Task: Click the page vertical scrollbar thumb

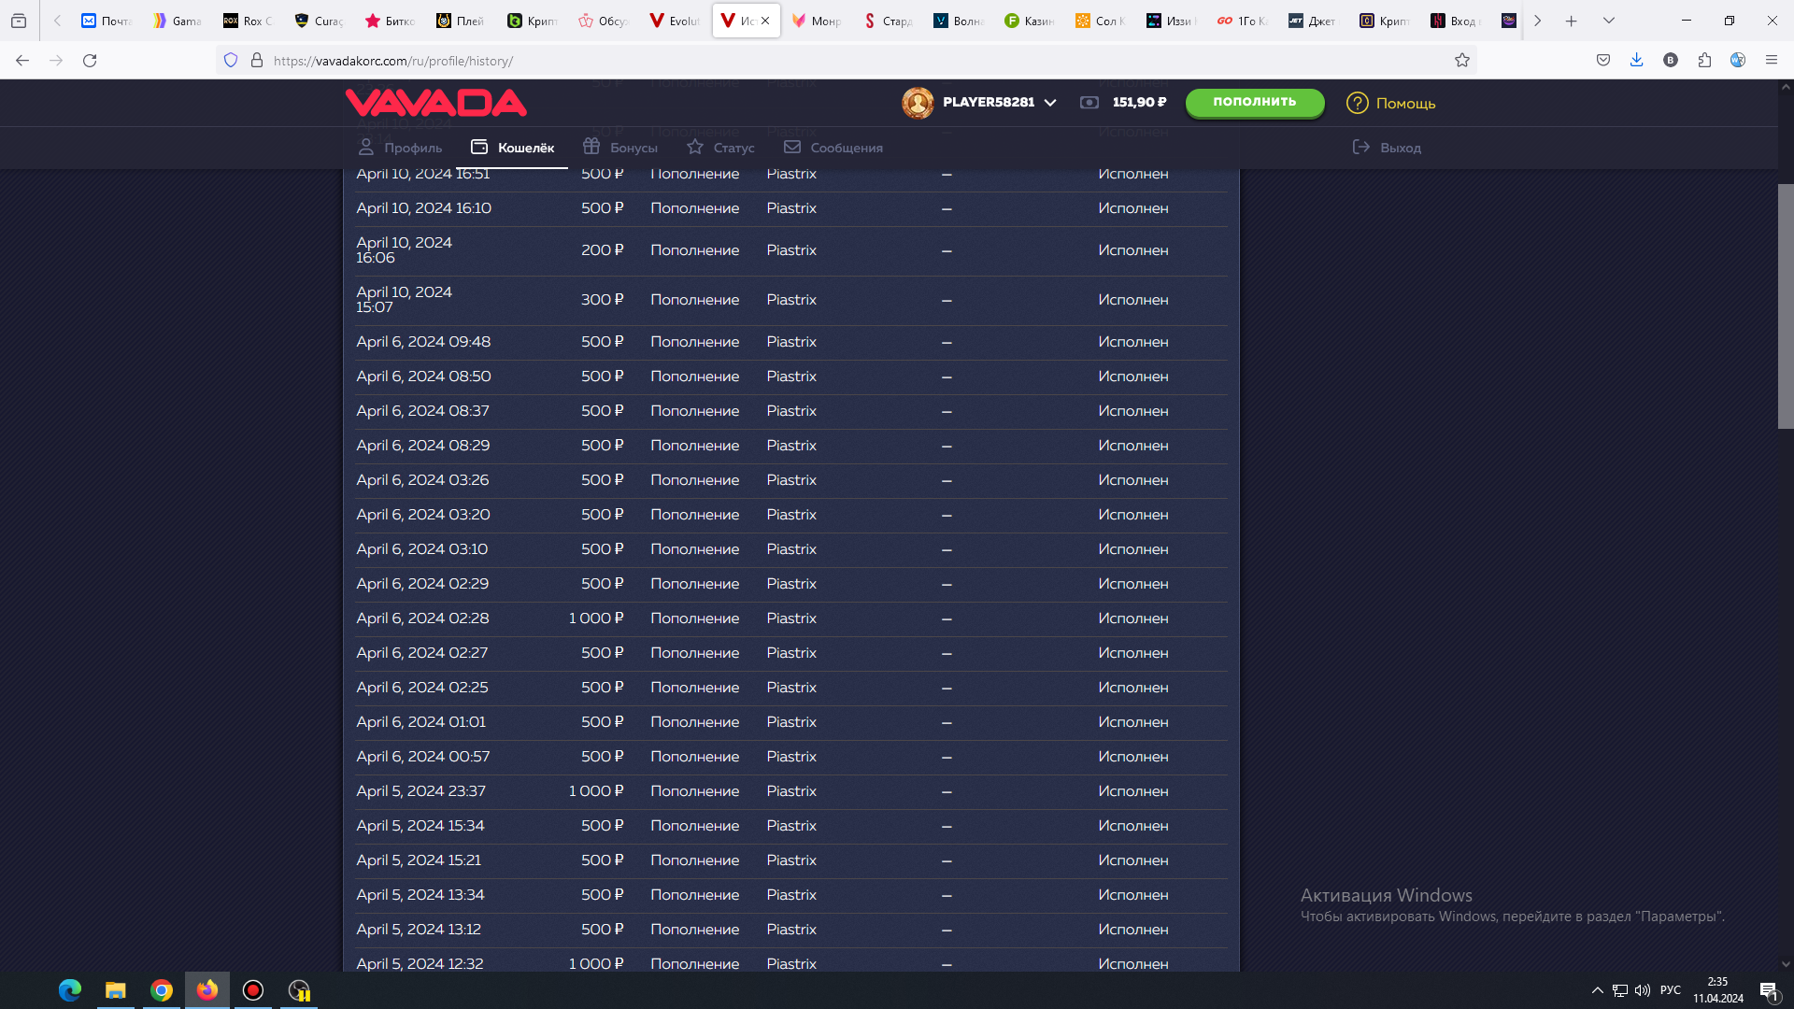Action: 1786,306
